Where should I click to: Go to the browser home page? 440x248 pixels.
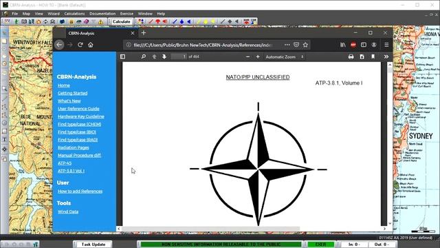90,45
